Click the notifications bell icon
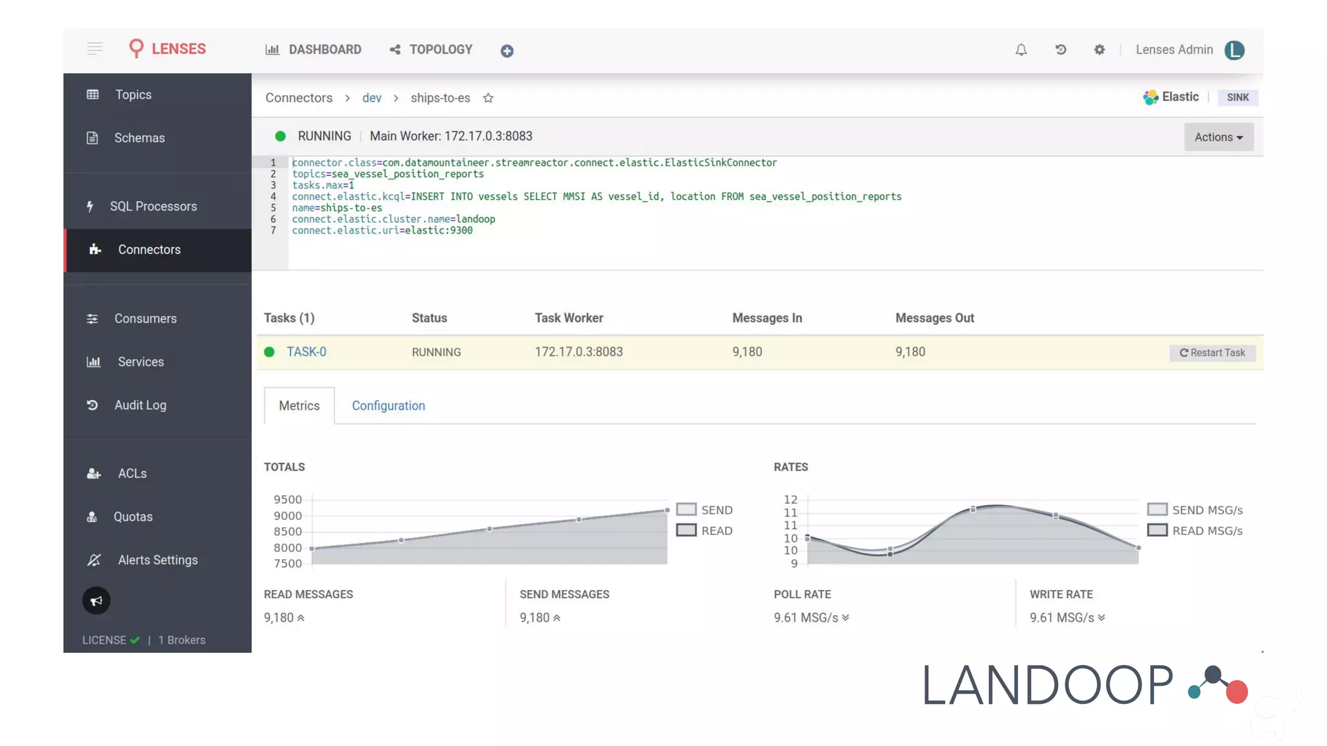This screenshot has width=1327, height=746. point(1021,50)
